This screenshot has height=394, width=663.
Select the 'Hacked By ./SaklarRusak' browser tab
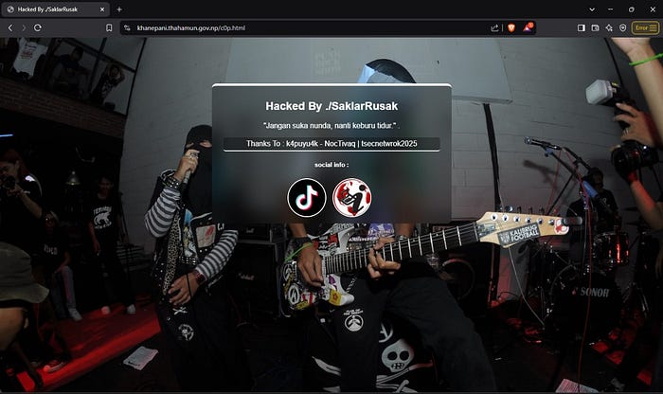55,9
